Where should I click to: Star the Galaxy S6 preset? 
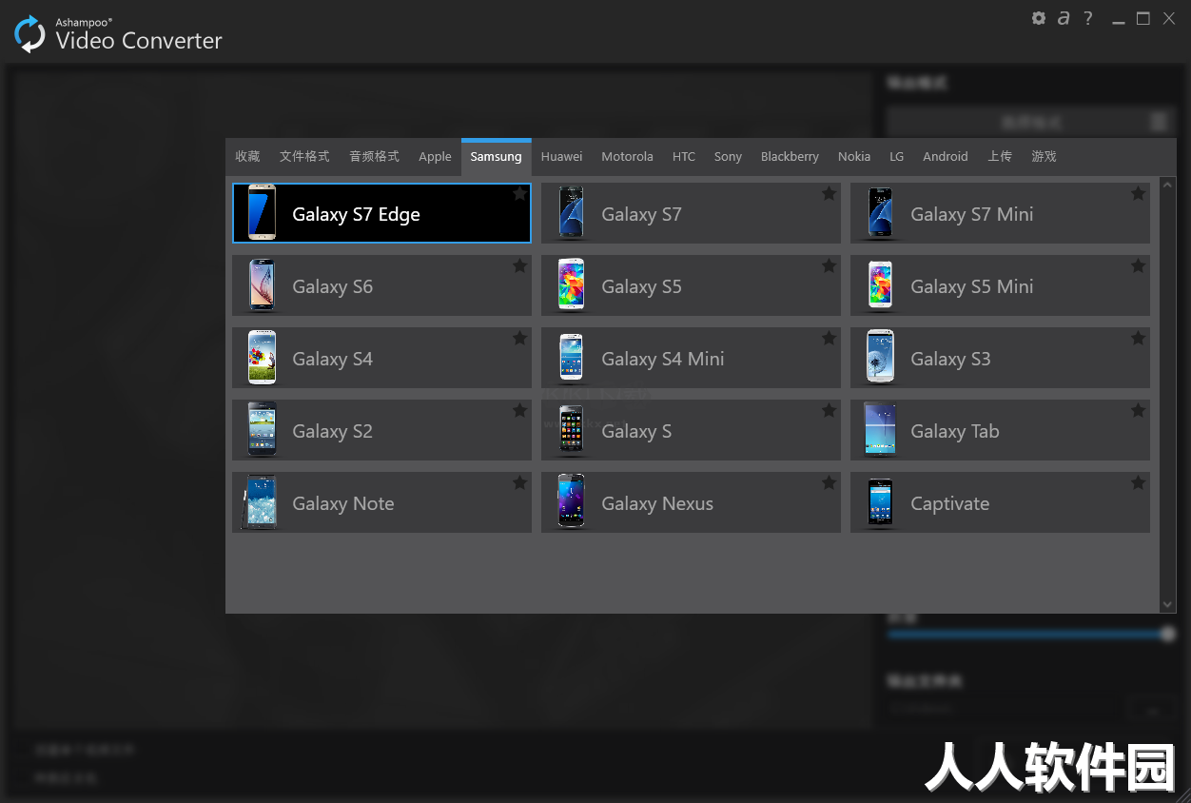(x=519, y=266)
